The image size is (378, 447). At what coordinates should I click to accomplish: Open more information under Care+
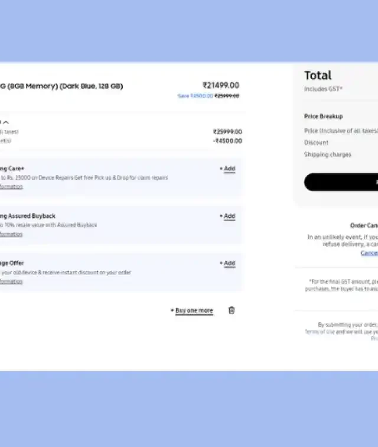click(11, 187)
